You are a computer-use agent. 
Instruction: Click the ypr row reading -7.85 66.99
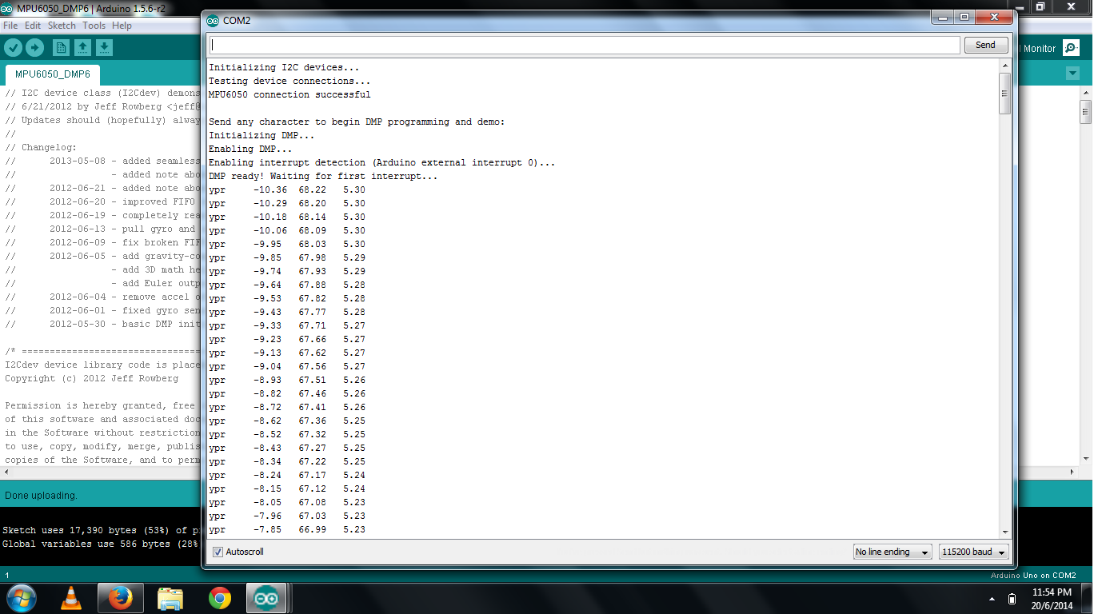tap(287, 529)
